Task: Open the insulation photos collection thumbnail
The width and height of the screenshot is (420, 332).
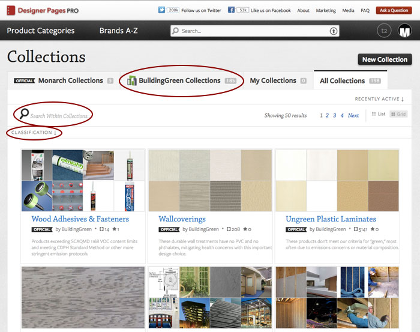Action: (x=337, y=297)
